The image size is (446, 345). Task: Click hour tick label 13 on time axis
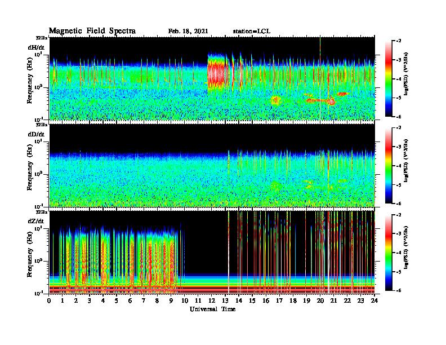[225, 300]
